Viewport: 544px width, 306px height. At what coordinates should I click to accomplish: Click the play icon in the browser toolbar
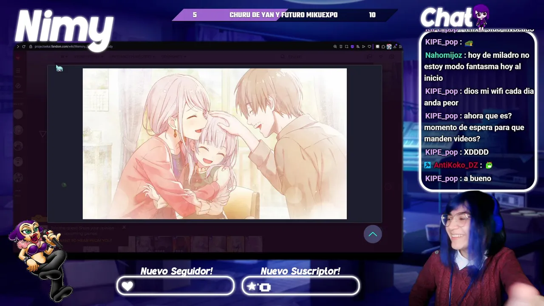click(363, 47)
